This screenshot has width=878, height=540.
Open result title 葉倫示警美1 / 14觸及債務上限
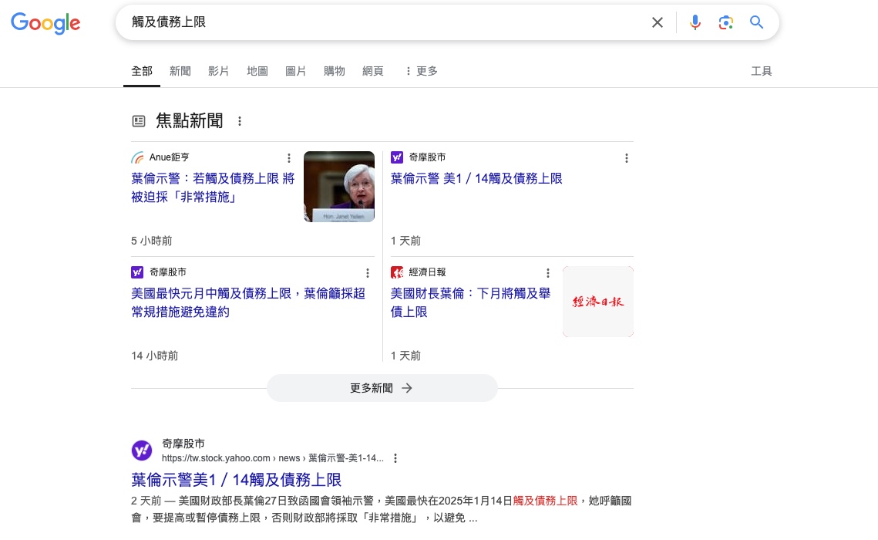point(237,480)
